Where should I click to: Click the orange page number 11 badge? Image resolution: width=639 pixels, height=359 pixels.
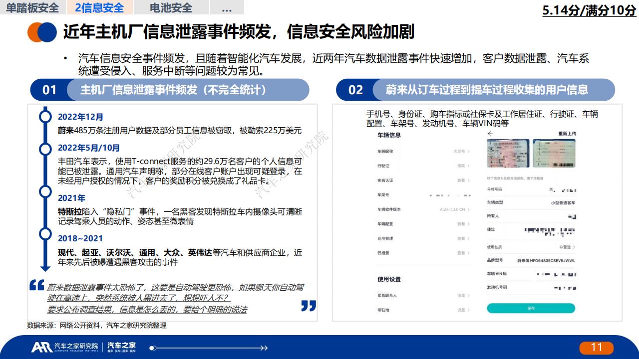(597, 348)
